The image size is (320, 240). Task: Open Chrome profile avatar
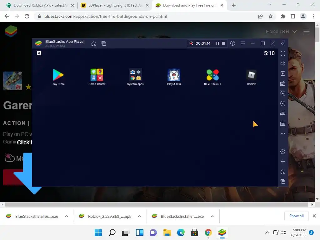(303, 16)
